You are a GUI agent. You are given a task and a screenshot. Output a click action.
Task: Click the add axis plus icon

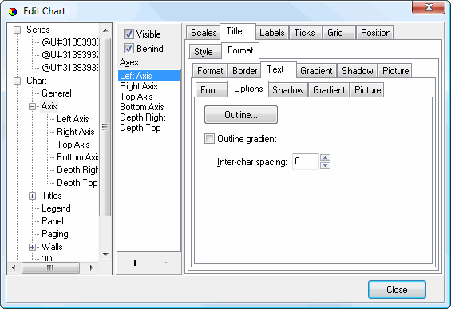pos(135,263)
